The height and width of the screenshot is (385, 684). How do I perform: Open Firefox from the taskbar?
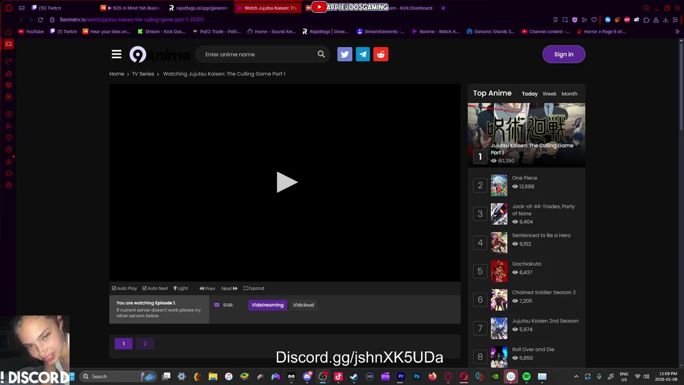click(432, 376)
